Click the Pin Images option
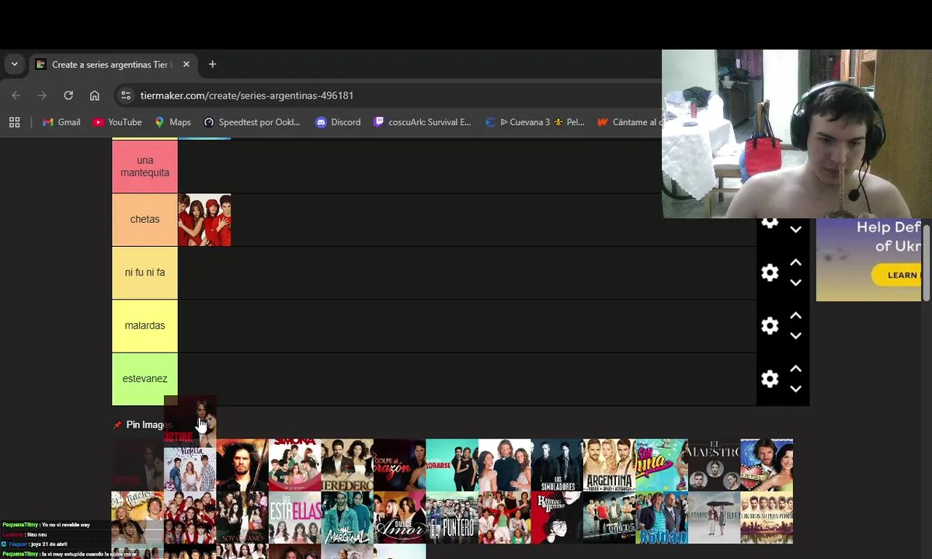This screenshot has width=932, height=559. [x=142, y=425]
